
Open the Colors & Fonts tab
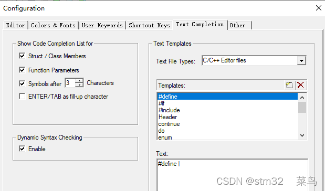click(x=53, y=25)
